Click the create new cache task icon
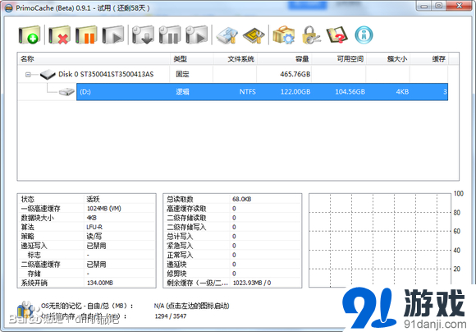The width and height of the screenshot is (476, 332). (30, 35)
